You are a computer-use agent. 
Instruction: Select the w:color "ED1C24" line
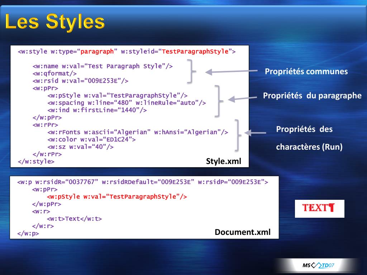pyautogui.click(x=91, y=139)
